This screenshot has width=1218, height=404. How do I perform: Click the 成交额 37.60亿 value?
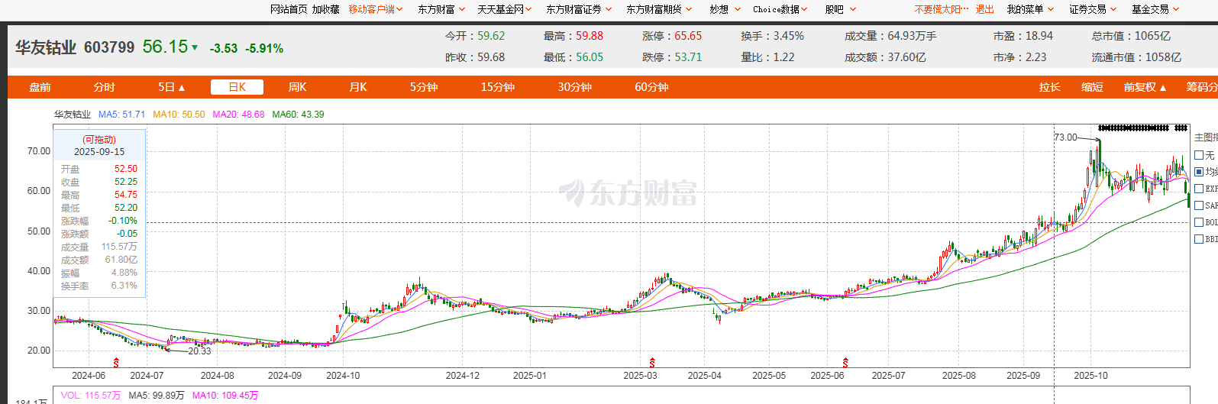click(x=906, y=57)
